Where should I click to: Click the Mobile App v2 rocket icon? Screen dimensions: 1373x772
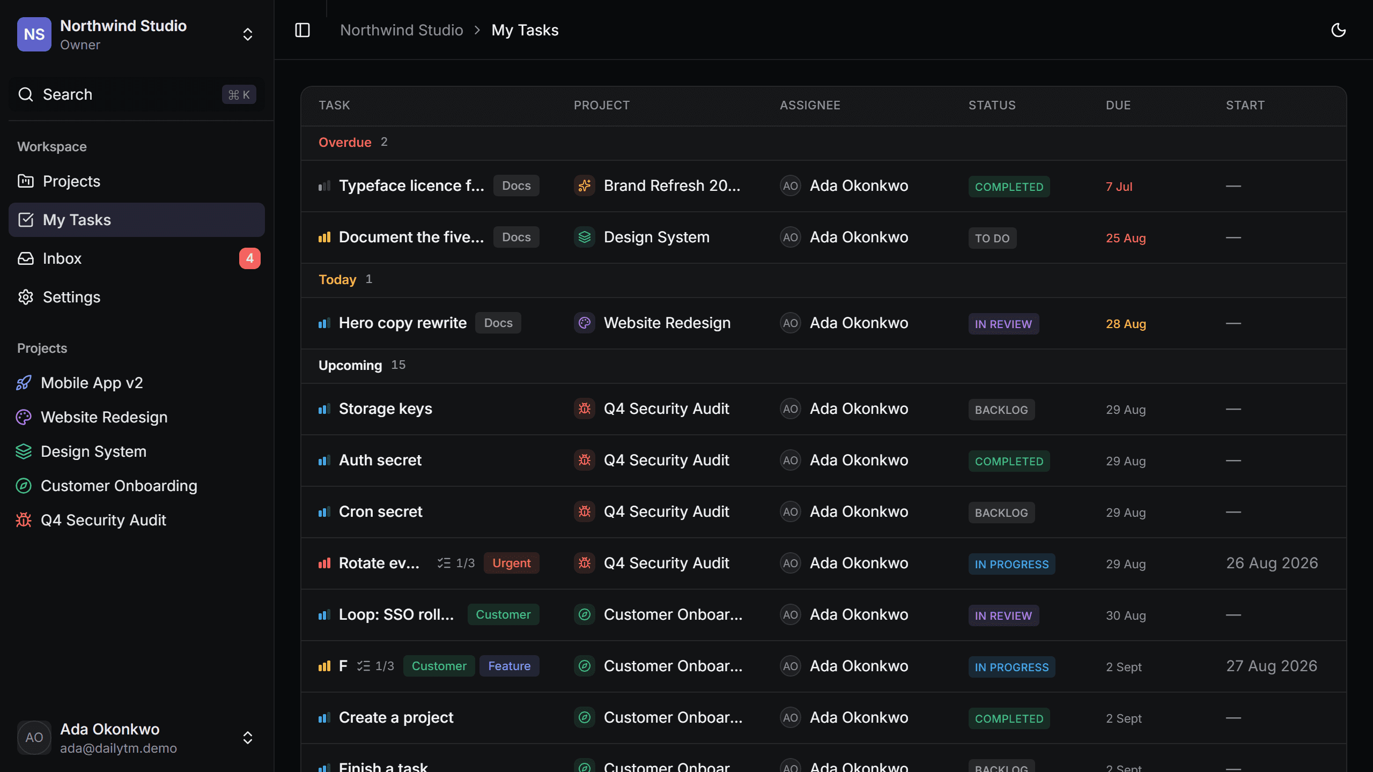(x=24, y=383)
